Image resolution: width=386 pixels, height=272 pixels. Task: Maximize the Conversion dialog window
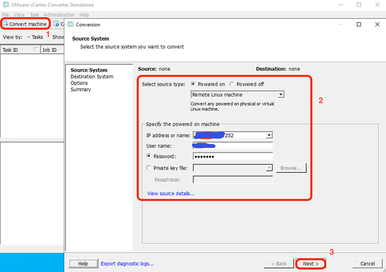pos(359,25)
